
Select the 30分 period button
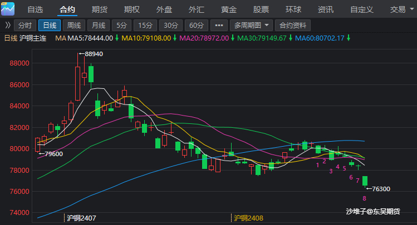171,26
